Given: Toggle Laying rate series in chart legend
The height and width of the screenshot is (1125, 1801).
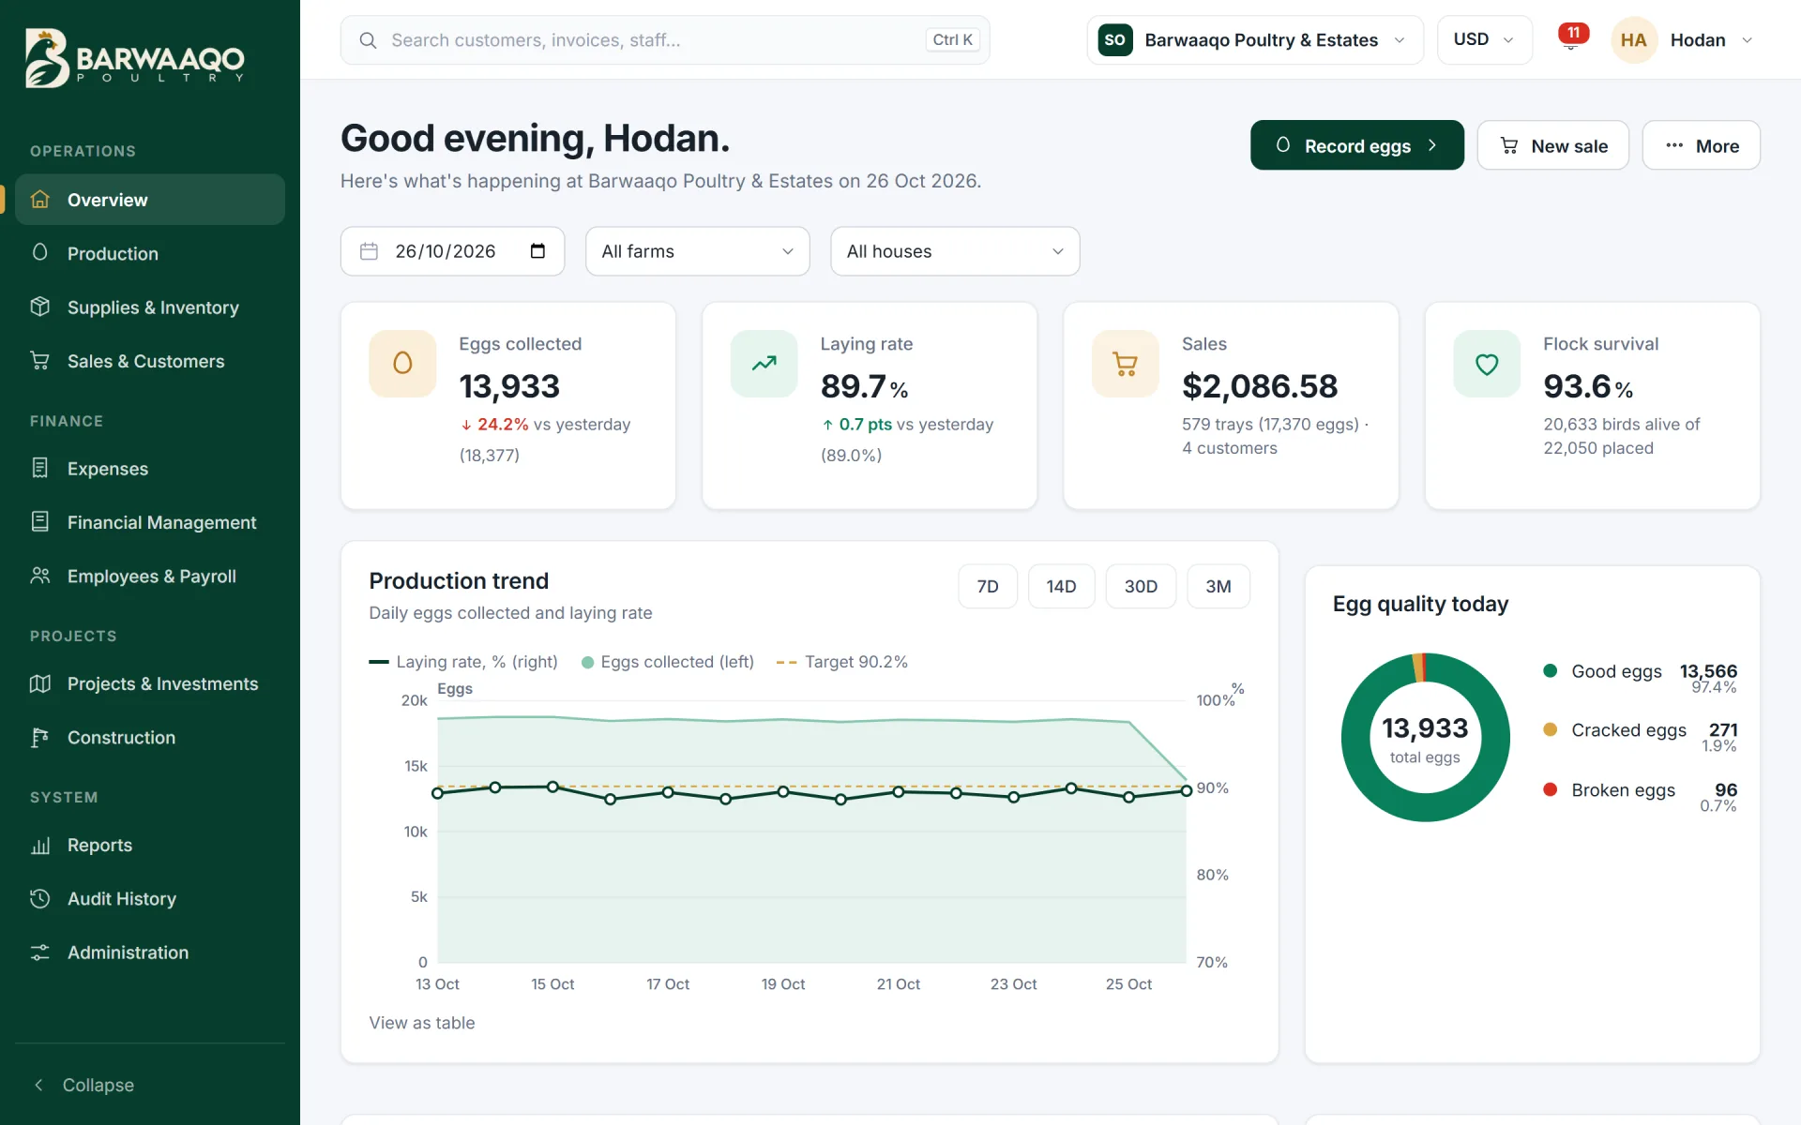Looking at the screenshot, I should pos(463,662).
